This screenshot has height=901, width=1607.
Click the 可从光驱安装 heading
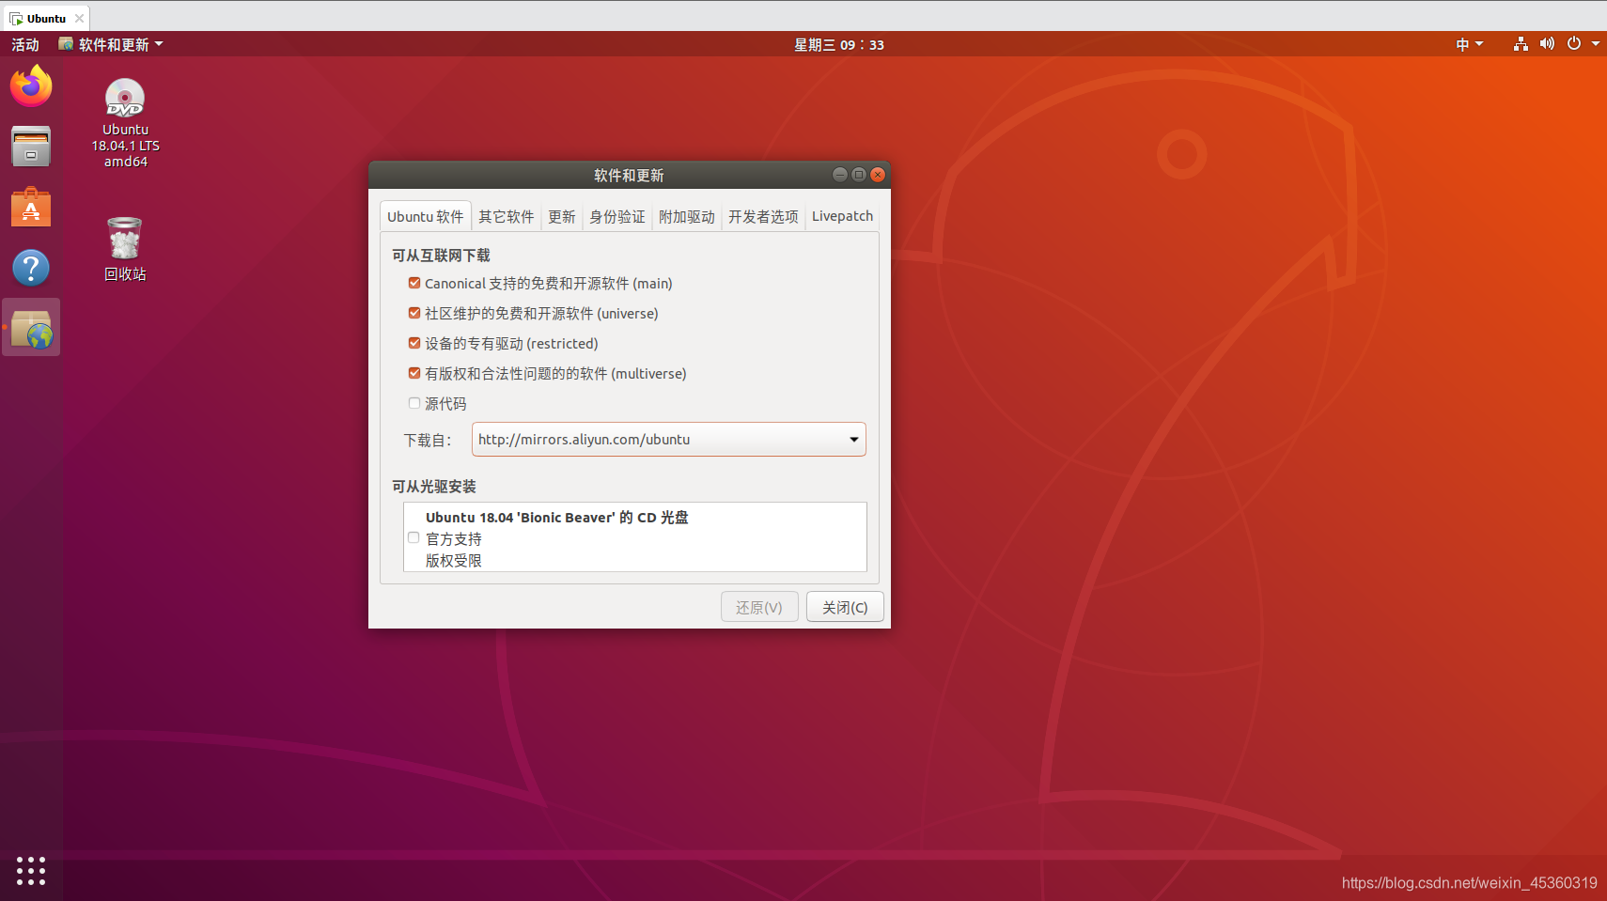tap(434, 487)
